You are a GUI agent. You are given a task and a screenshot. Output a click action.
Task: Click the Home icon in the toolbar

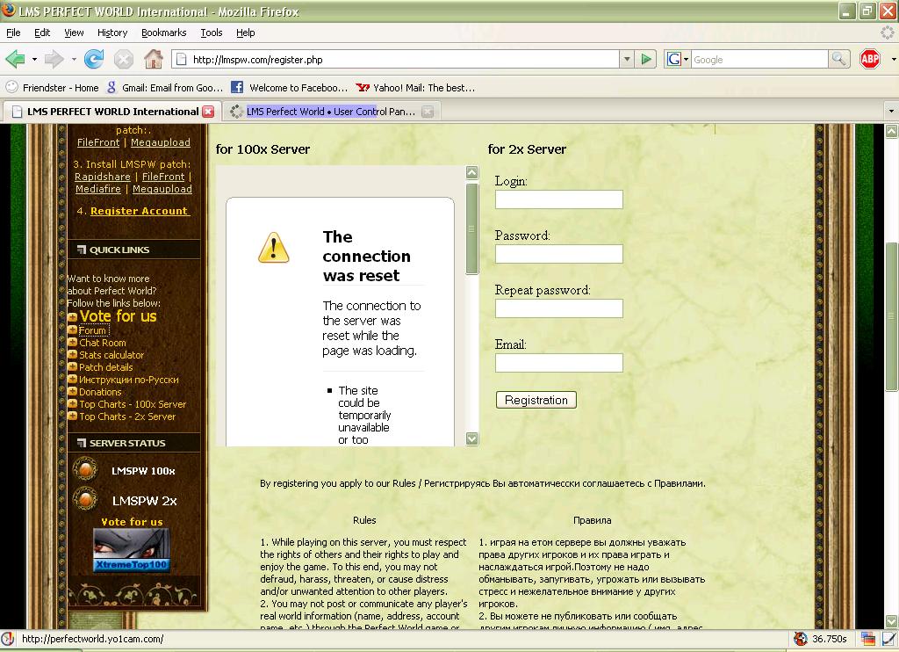tap(154, 60)
